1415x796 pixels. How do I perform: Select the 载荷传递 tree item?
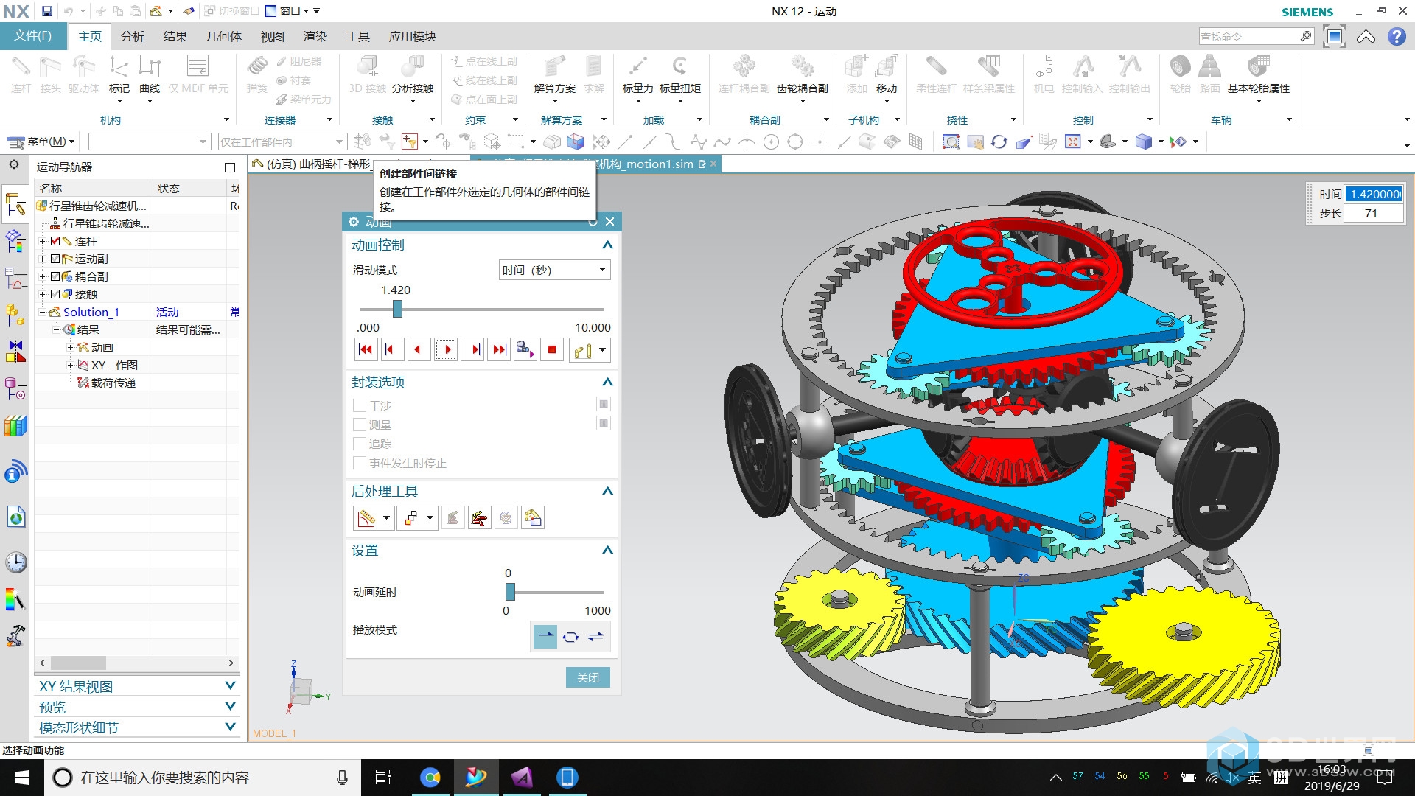coord(113,383)
